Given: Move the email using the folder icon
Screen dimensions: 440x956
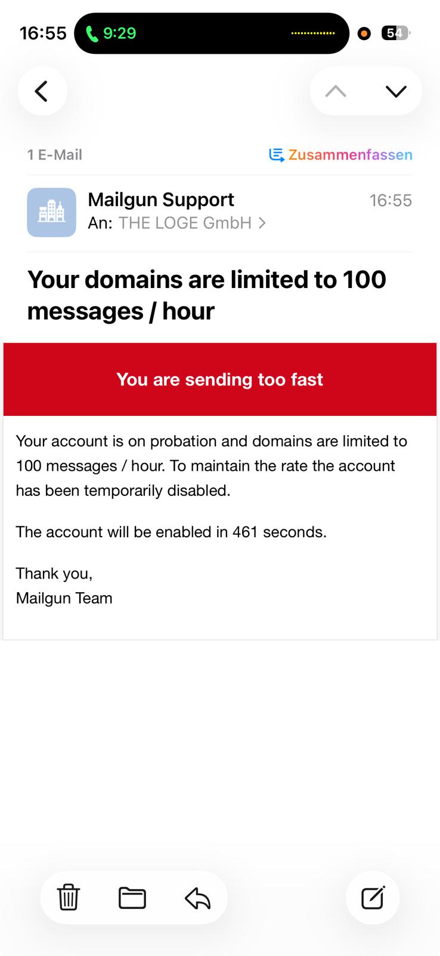Looking at the screenshot, I should (x=132, y=897).
